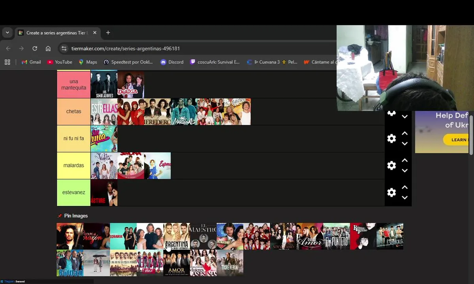This screenshot has height=284, width=474.
Task: Open a new browser tab
Action: (108, 33)
